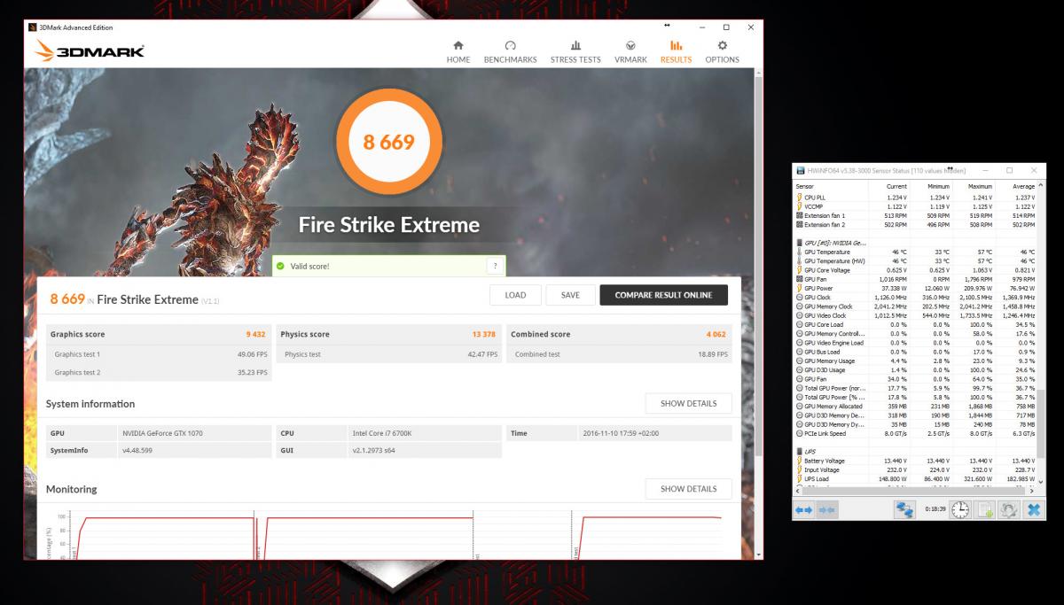Go to the HOME tab in 3DMark
The image size is (1064, 605).
click(458, 52)
